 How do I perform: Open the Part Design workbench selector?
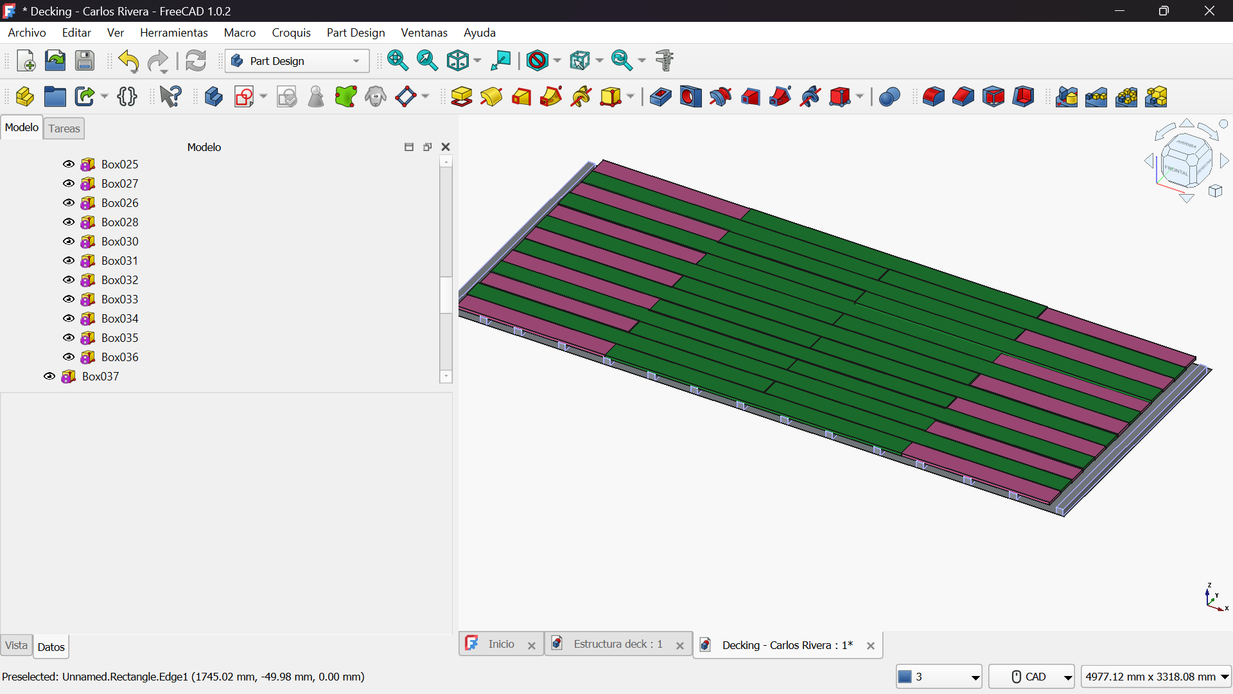click(297, 61)
